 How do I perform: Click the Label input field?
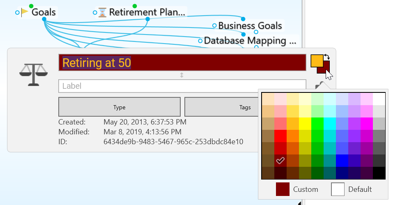click(x=182, y=86)
